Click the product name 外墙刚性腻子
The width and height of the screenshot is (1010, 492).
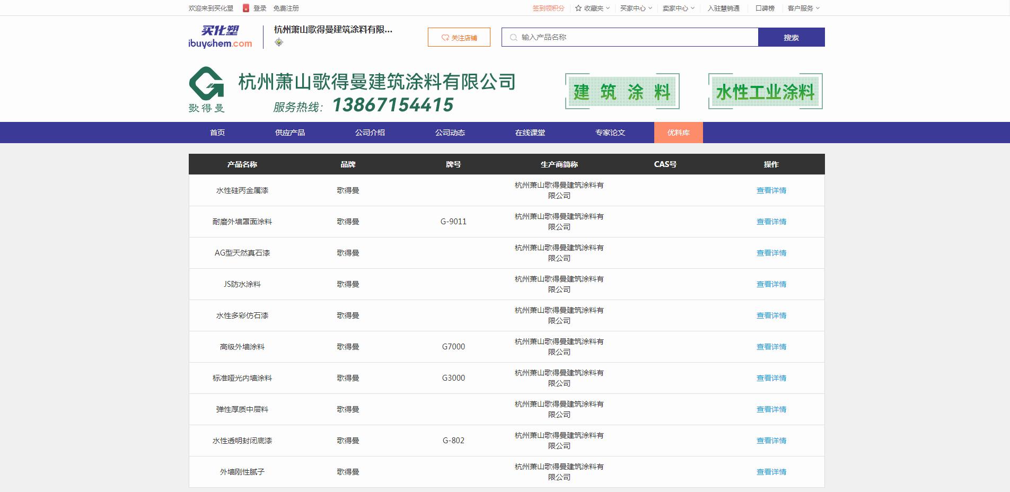(242, 472)
